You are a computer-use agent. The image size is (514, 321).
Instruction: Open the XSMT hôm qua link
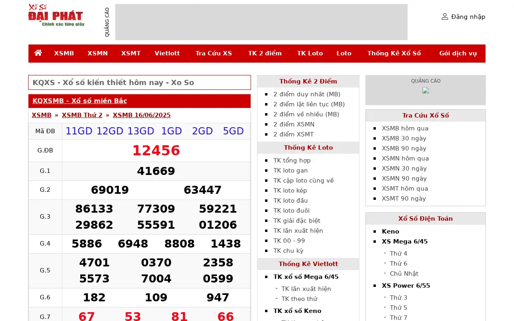[x=405, y=189]
